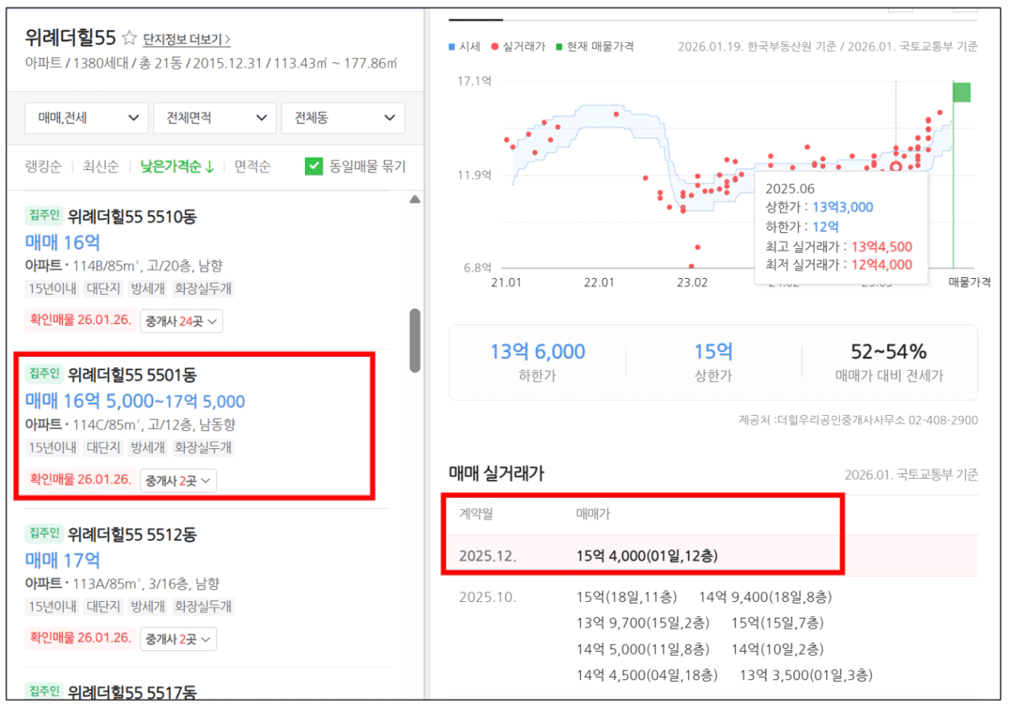Select the 2025.12. 15억 4,000 transaction row
Viewport: 1010px width, 710px height.
[x=645, y=556]
